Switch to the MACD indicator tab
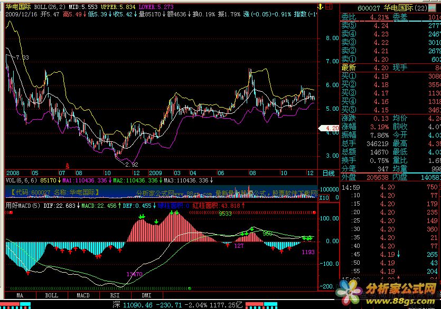This screenshot has height=309, width=441. coord(83,295)
